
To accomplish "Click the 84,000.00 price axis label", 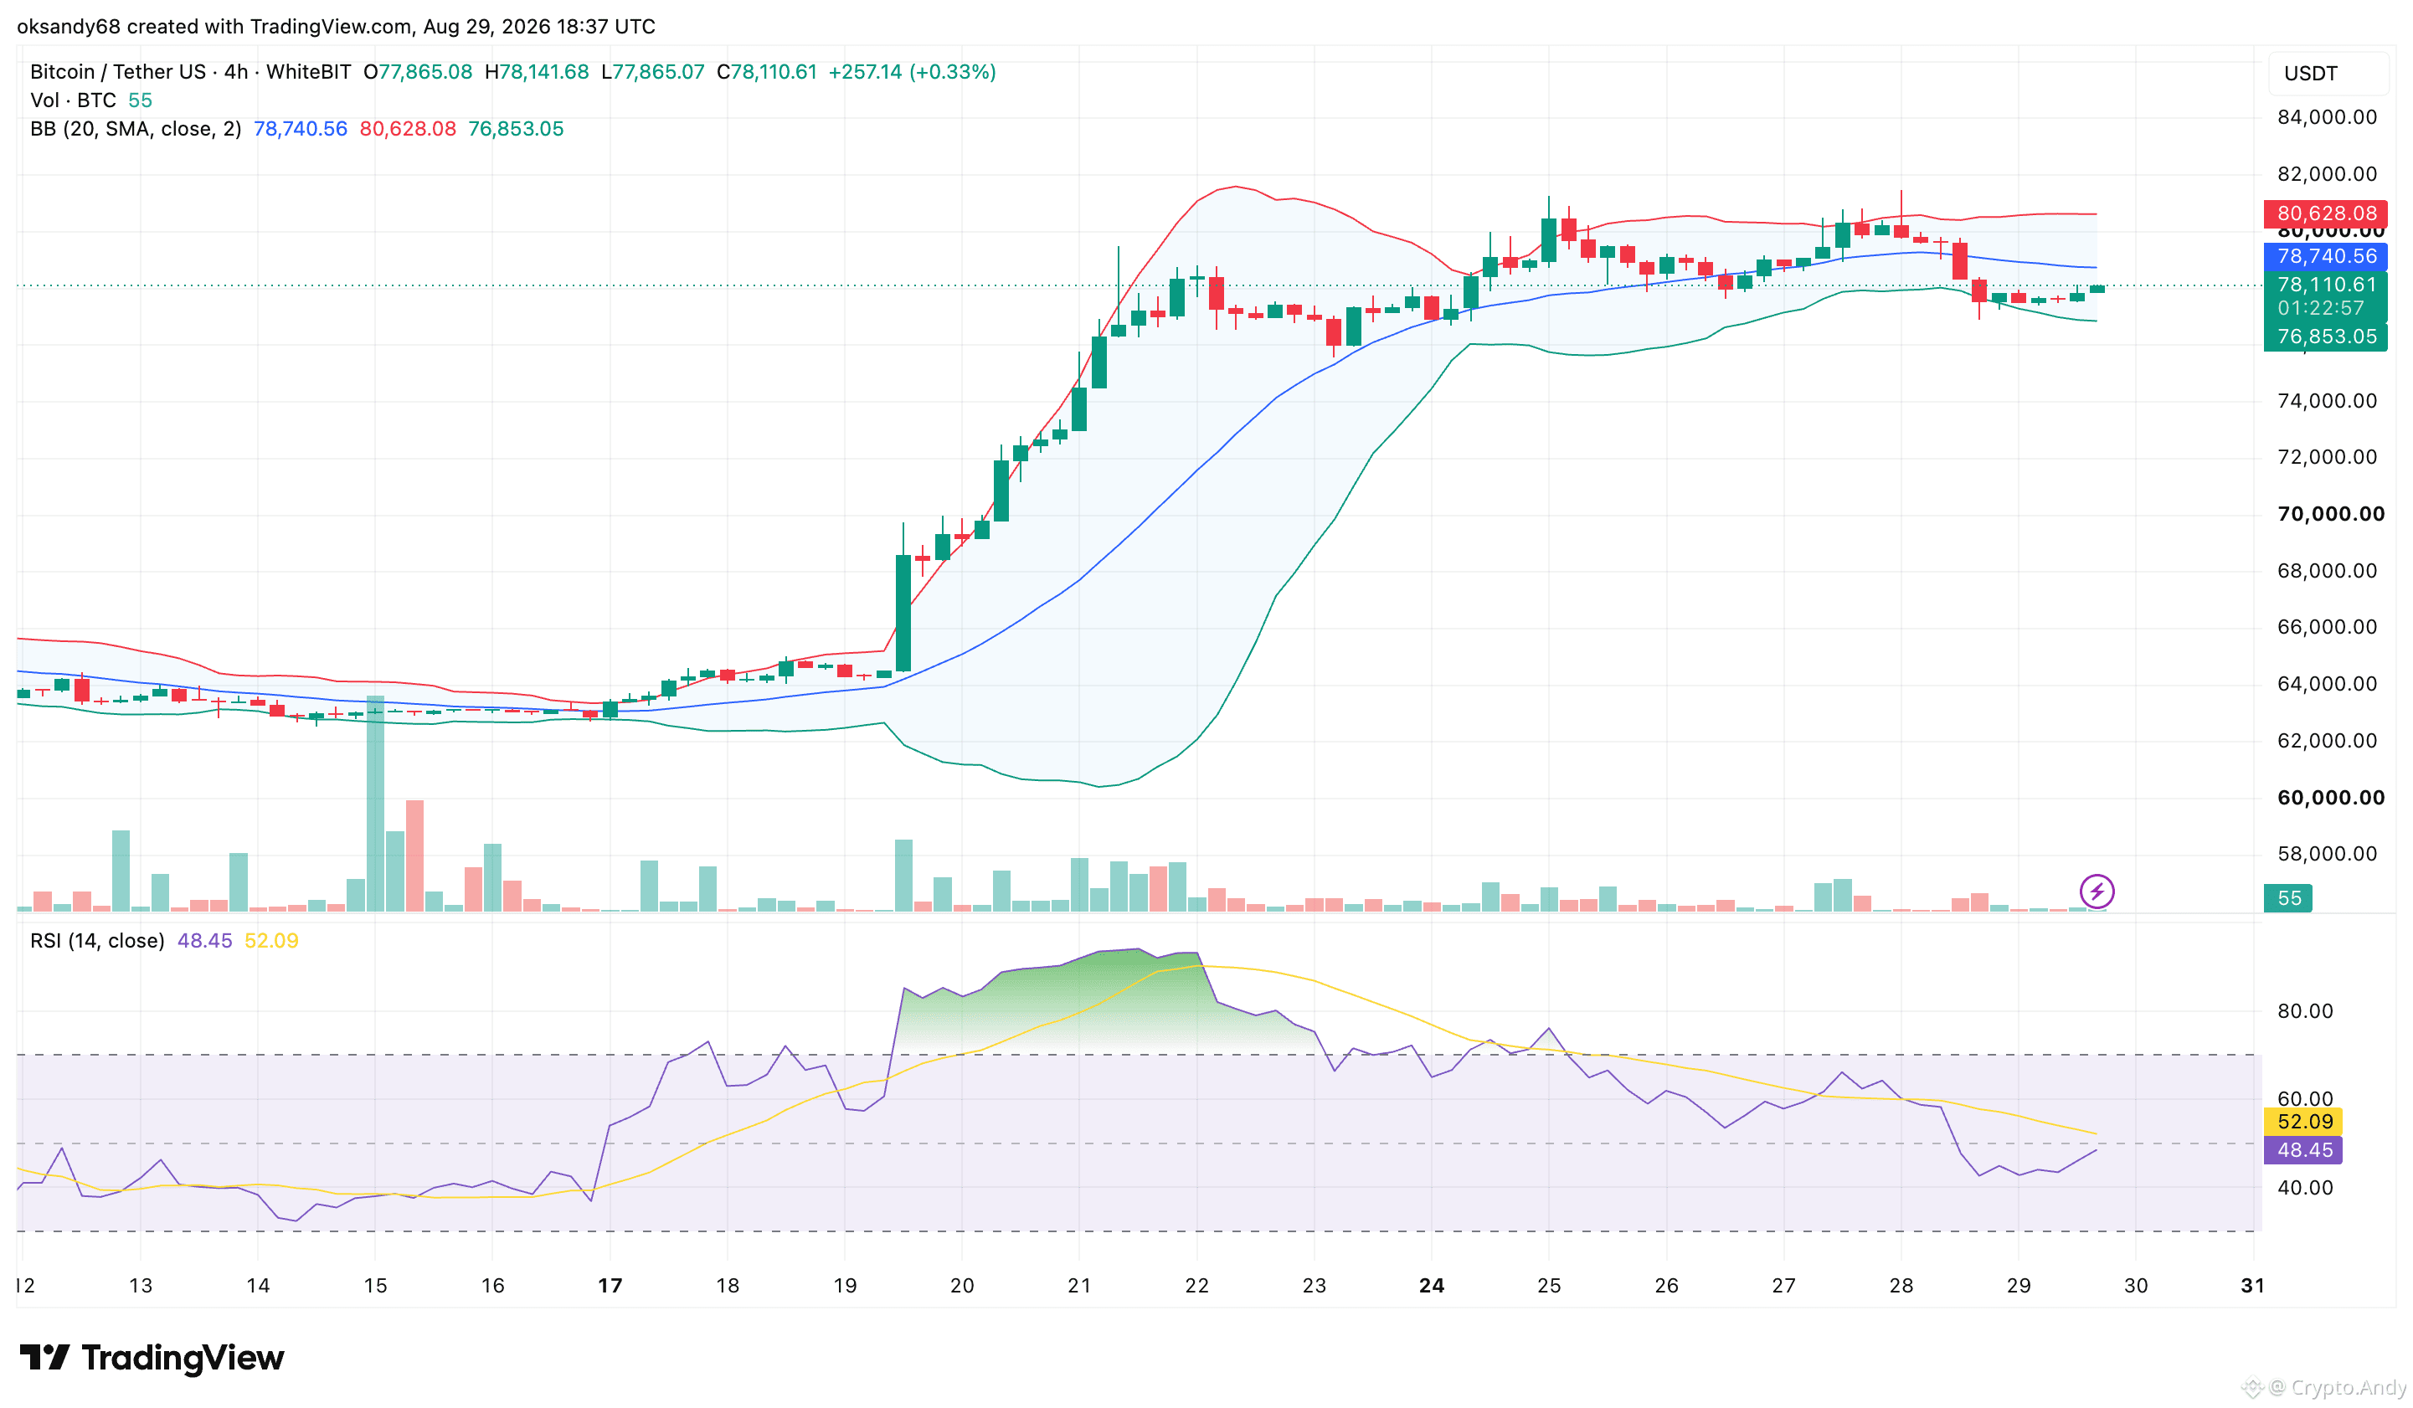I will tap(2327, 118).
